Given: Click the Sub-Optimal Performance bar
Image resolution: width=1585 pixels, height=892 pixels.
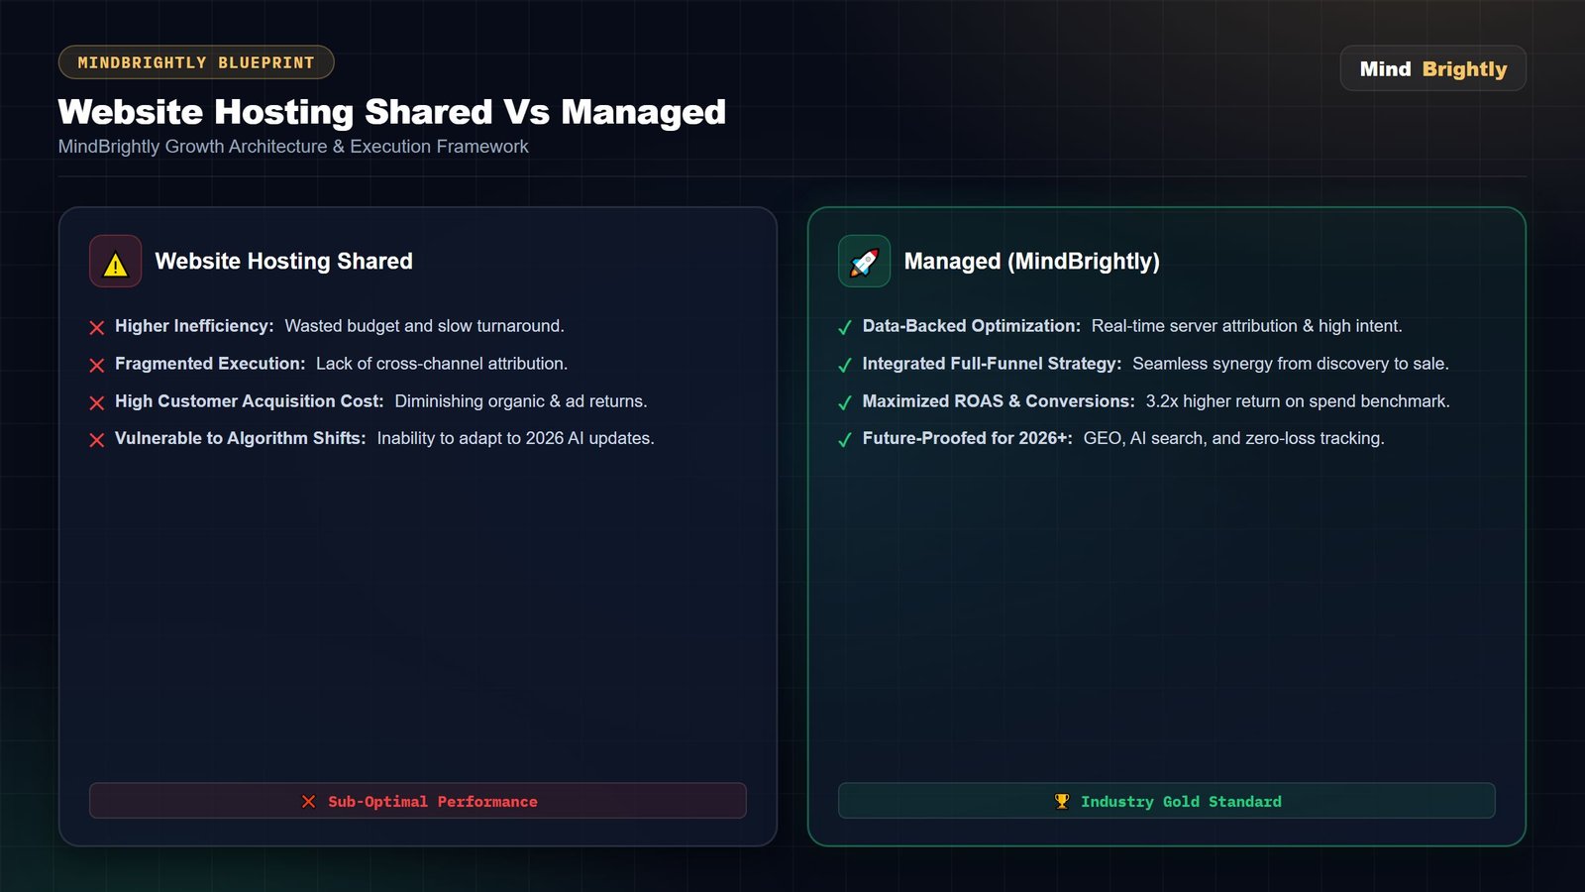Looking at the screenshot, I should point(418,801).
